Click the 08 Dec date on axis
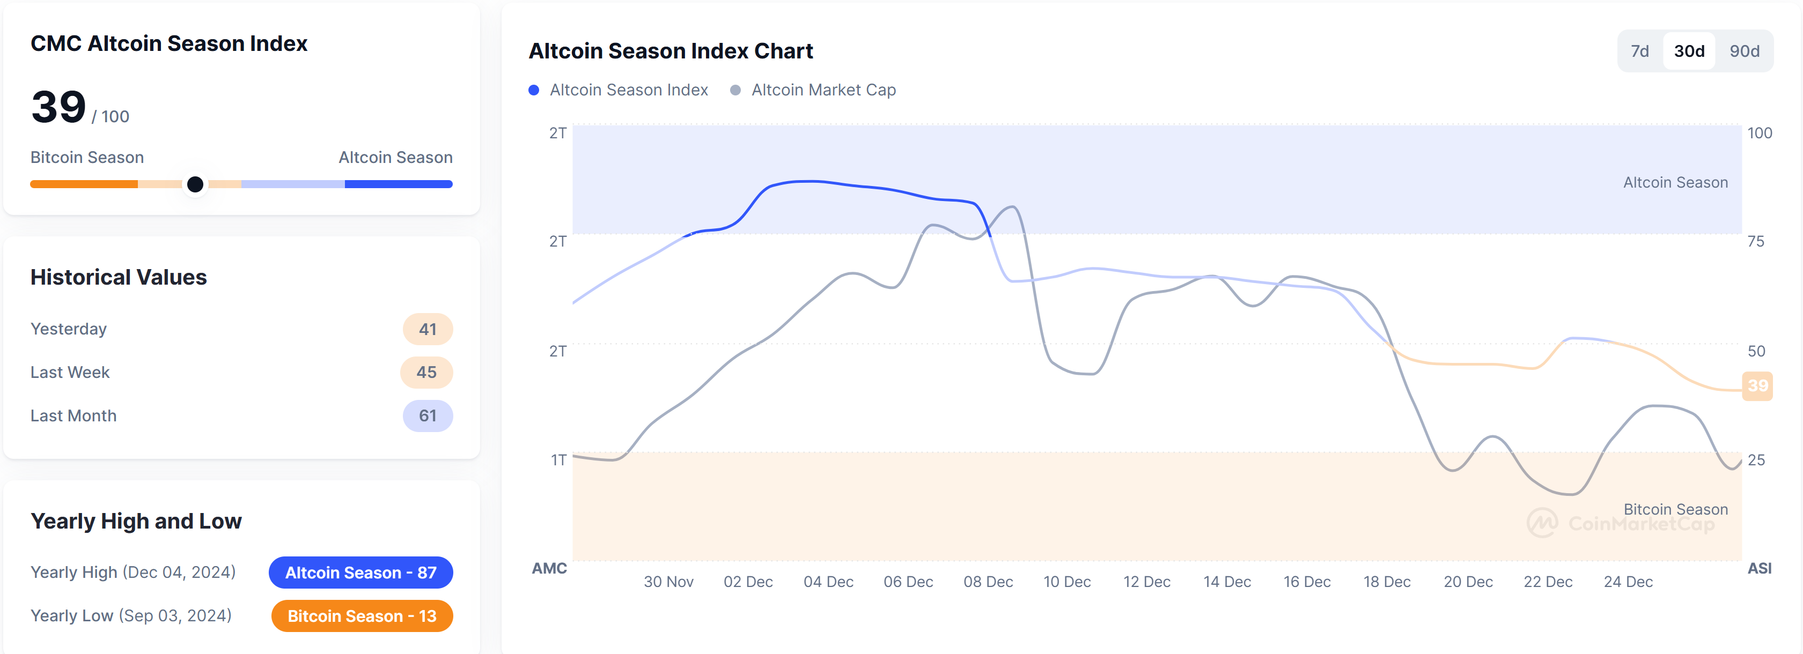 (988, 582)
